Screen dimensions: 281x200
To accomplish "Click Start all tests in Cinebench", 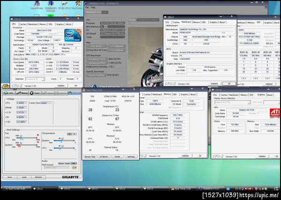I will click(x=96, y=46).
